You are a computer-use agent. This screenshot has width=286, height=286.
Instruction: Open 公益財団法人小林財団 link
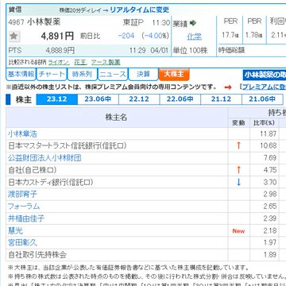point(44,158)
